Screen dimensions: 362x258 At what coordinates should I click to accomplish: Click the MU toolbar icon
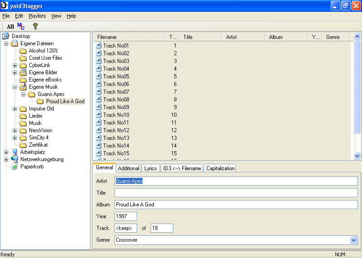point(21,26)
